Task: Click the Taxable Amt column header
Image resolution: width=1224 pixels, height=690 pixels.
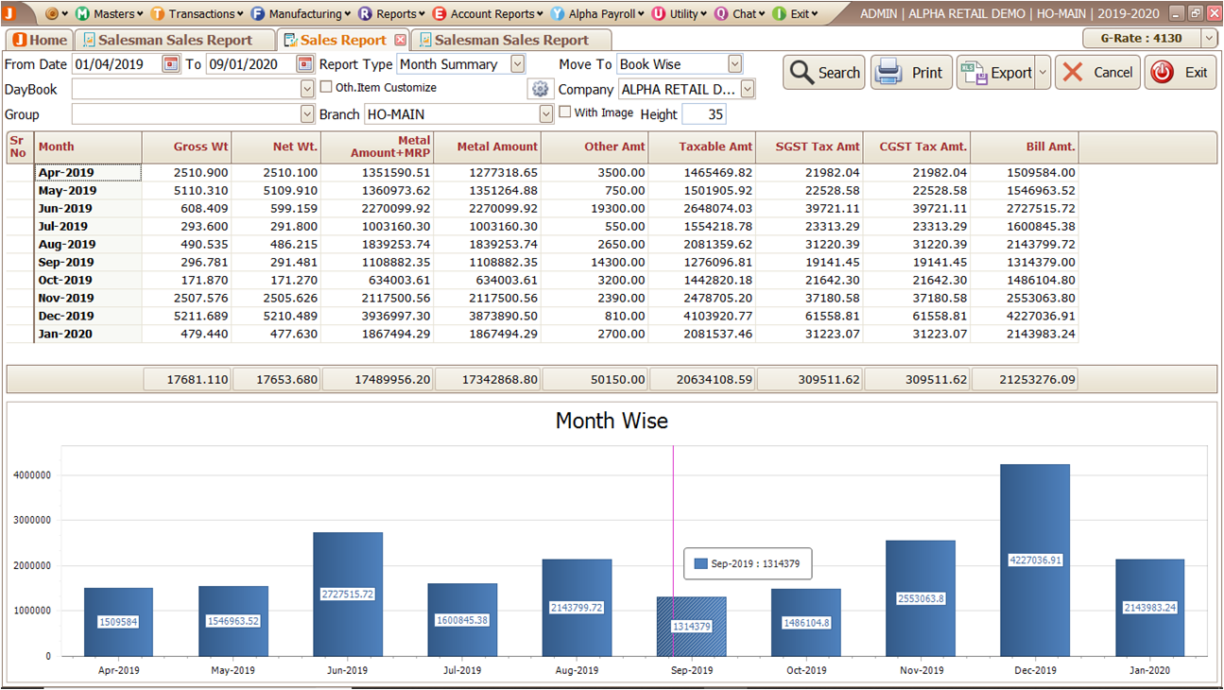Action: [702, 147]
